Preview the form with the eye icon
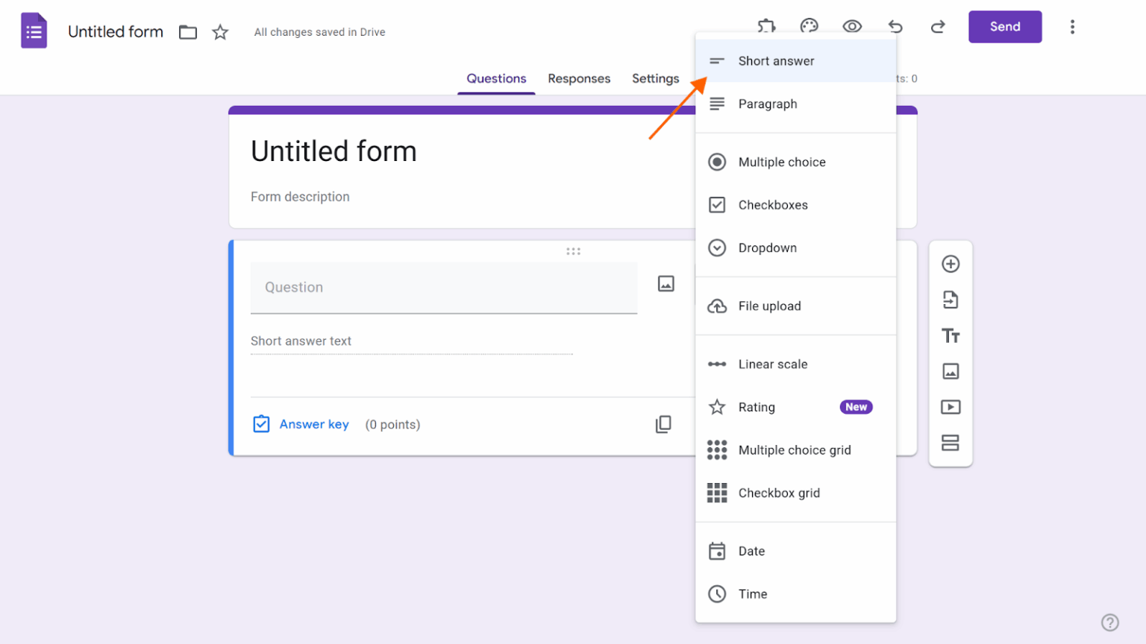Viewport: 1146px width, 644px height. click(852, 26)
